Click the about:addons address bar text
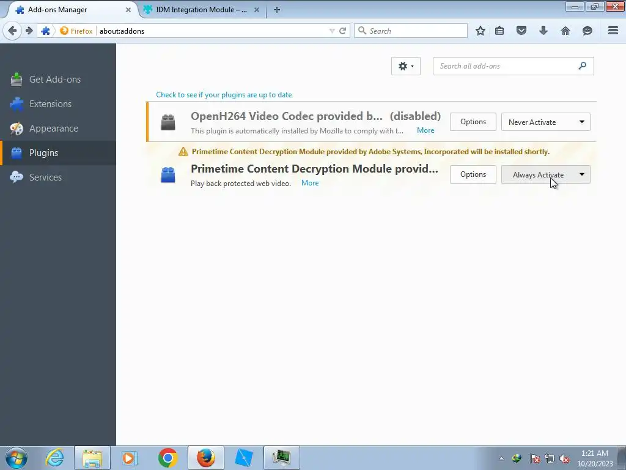The width and height of the screenshot is (626, 470). click(x=122, y=31)
